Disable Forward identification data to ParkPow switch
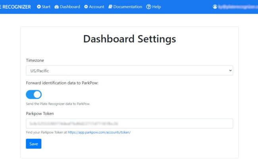 pos(34,94)
